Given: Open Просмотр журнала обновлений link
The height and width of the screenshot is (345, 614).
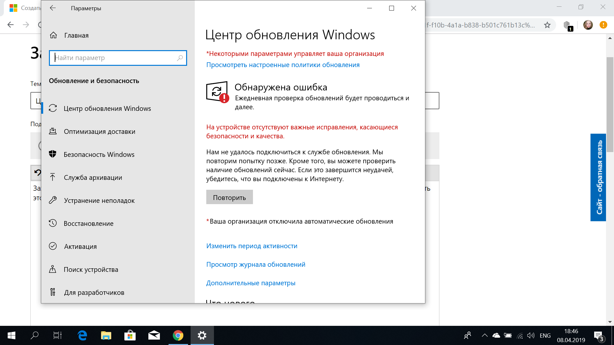Looking at the screenshot, I should (256, 264).
